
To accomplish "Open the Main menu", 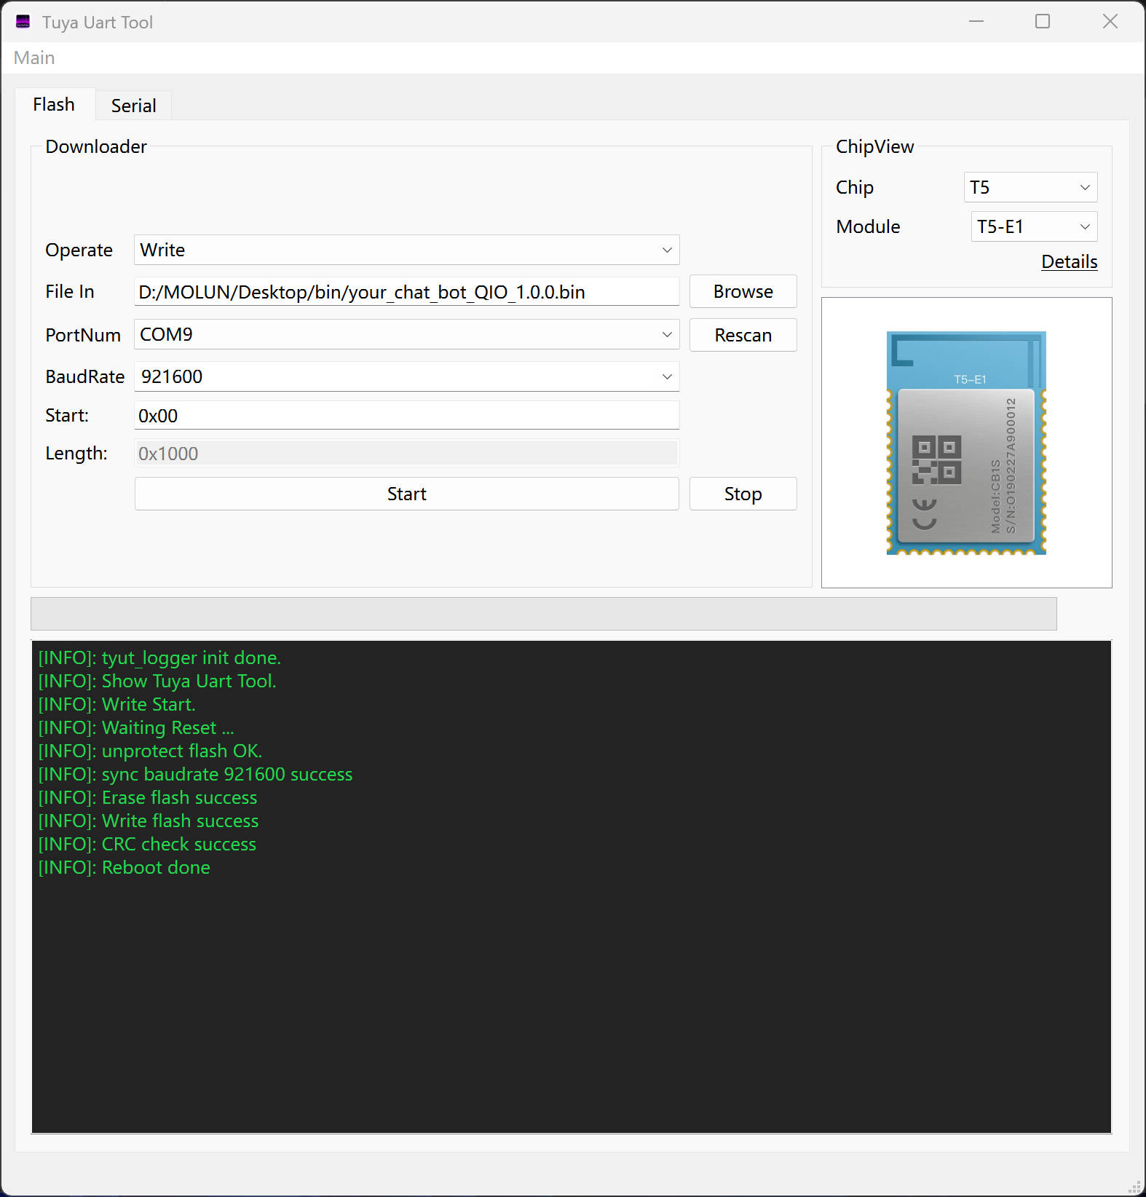I will [x=34, y=58].
